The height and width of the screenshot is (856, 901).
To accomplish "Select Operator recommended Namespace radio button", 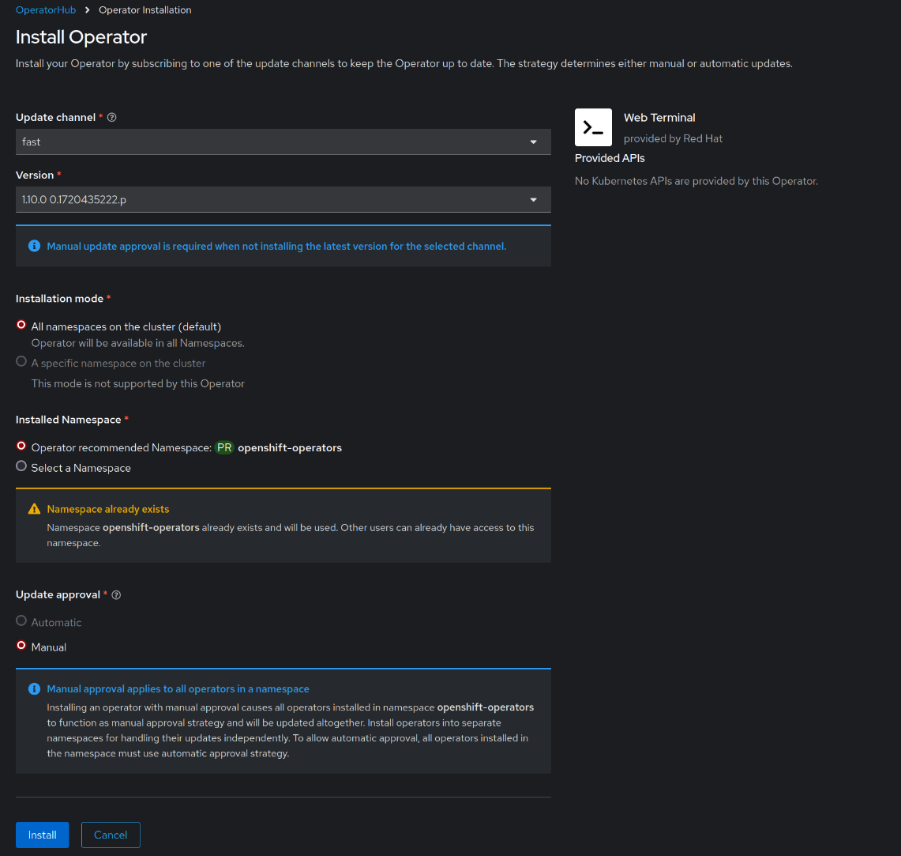I will (21, 447).
